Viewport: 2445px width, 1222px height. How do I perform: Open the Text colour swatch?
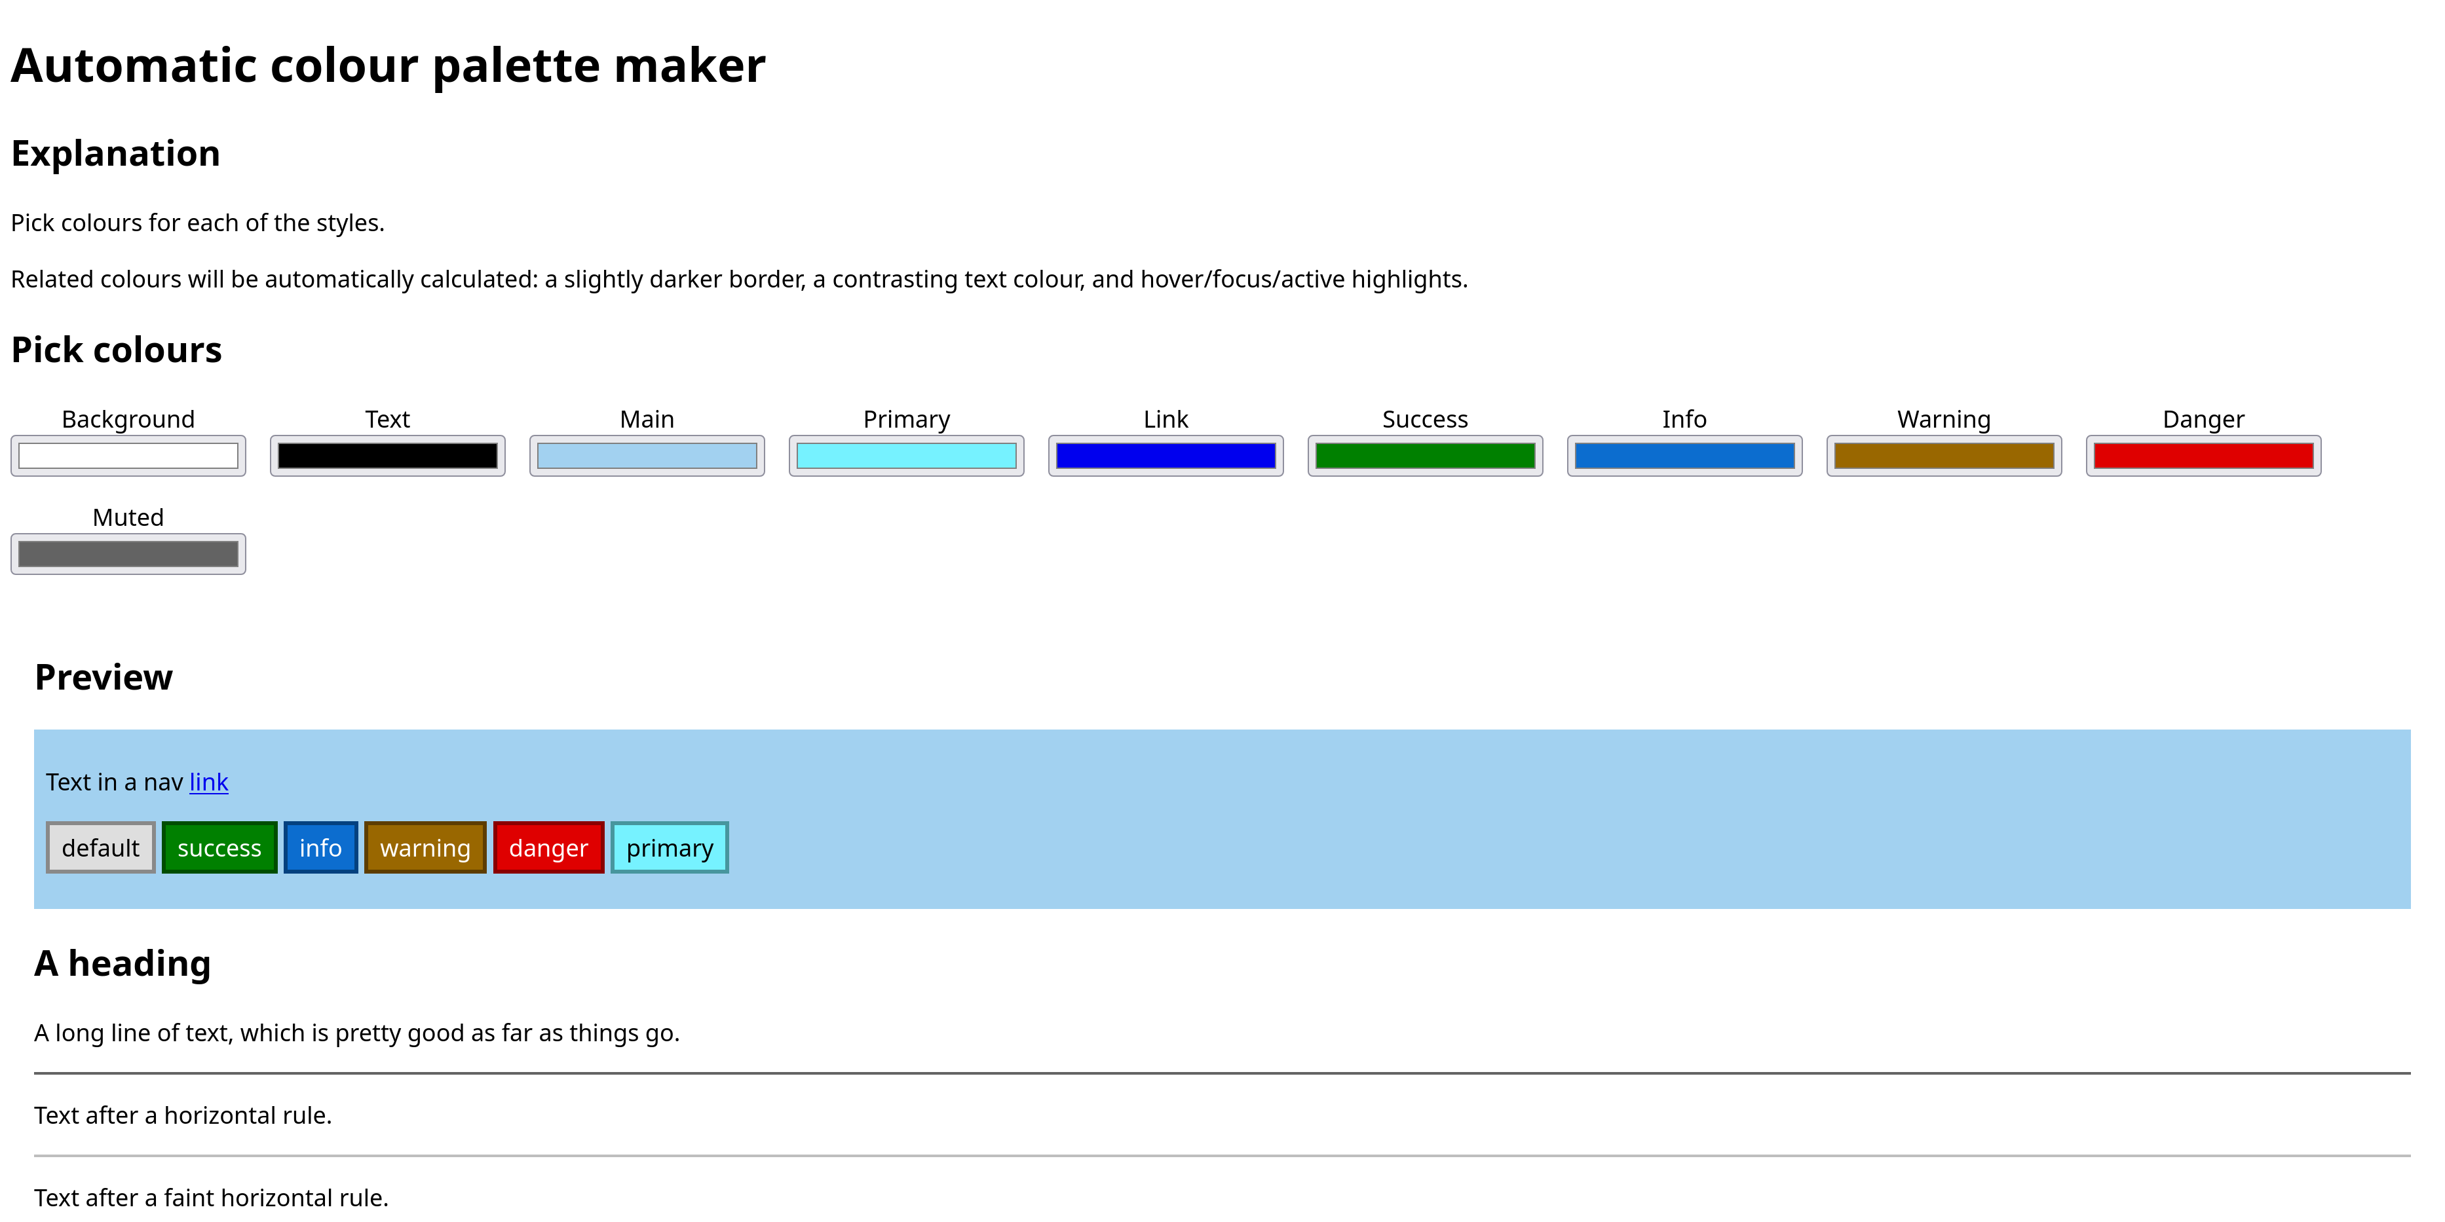(387, 455)
